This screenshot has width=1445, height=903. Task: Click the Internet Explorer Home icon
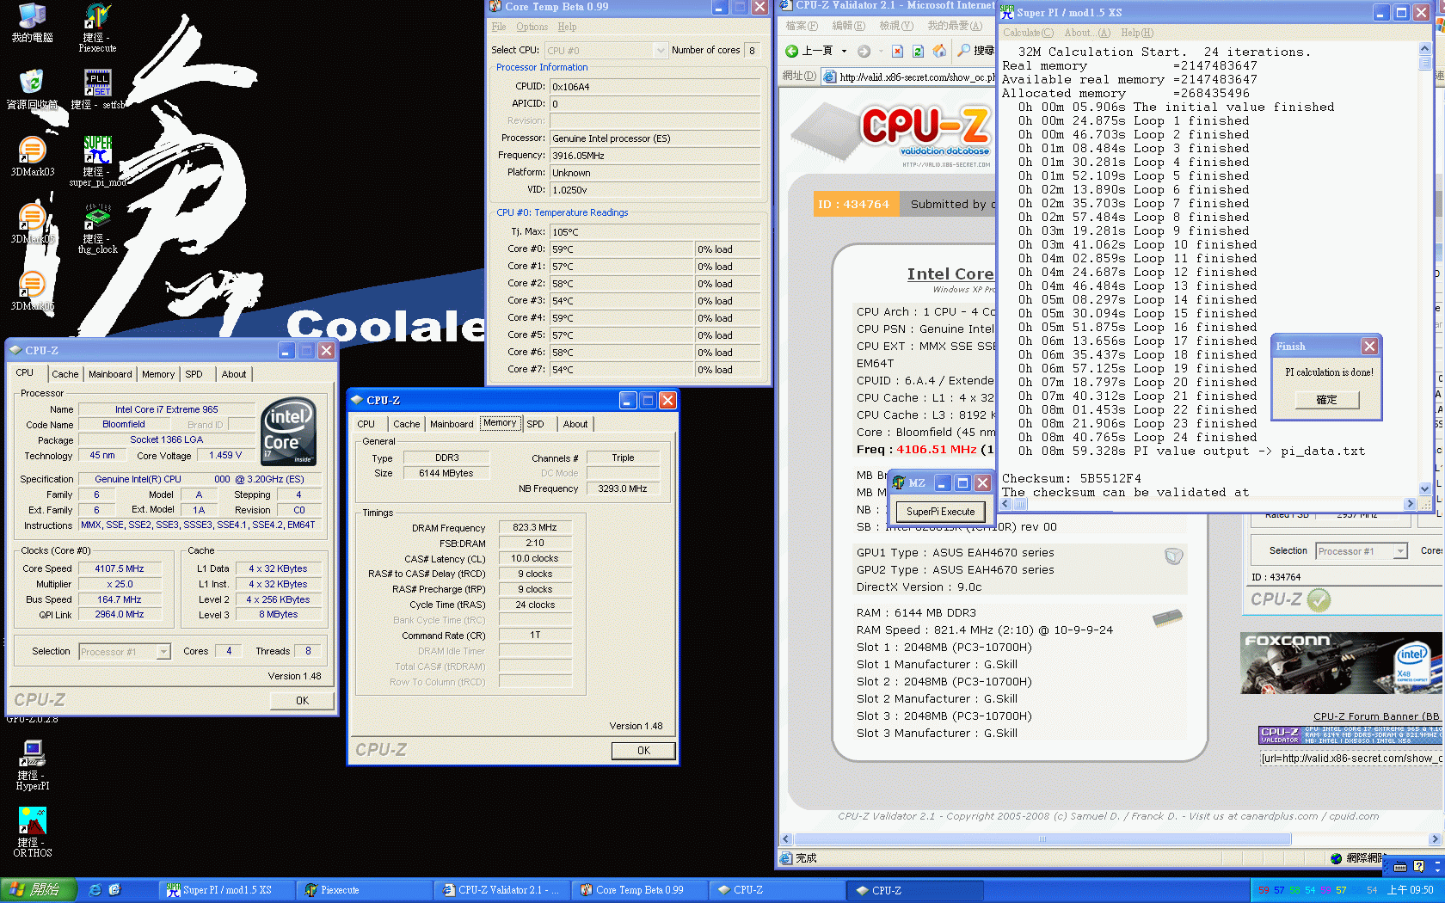(x=939, y=51)
